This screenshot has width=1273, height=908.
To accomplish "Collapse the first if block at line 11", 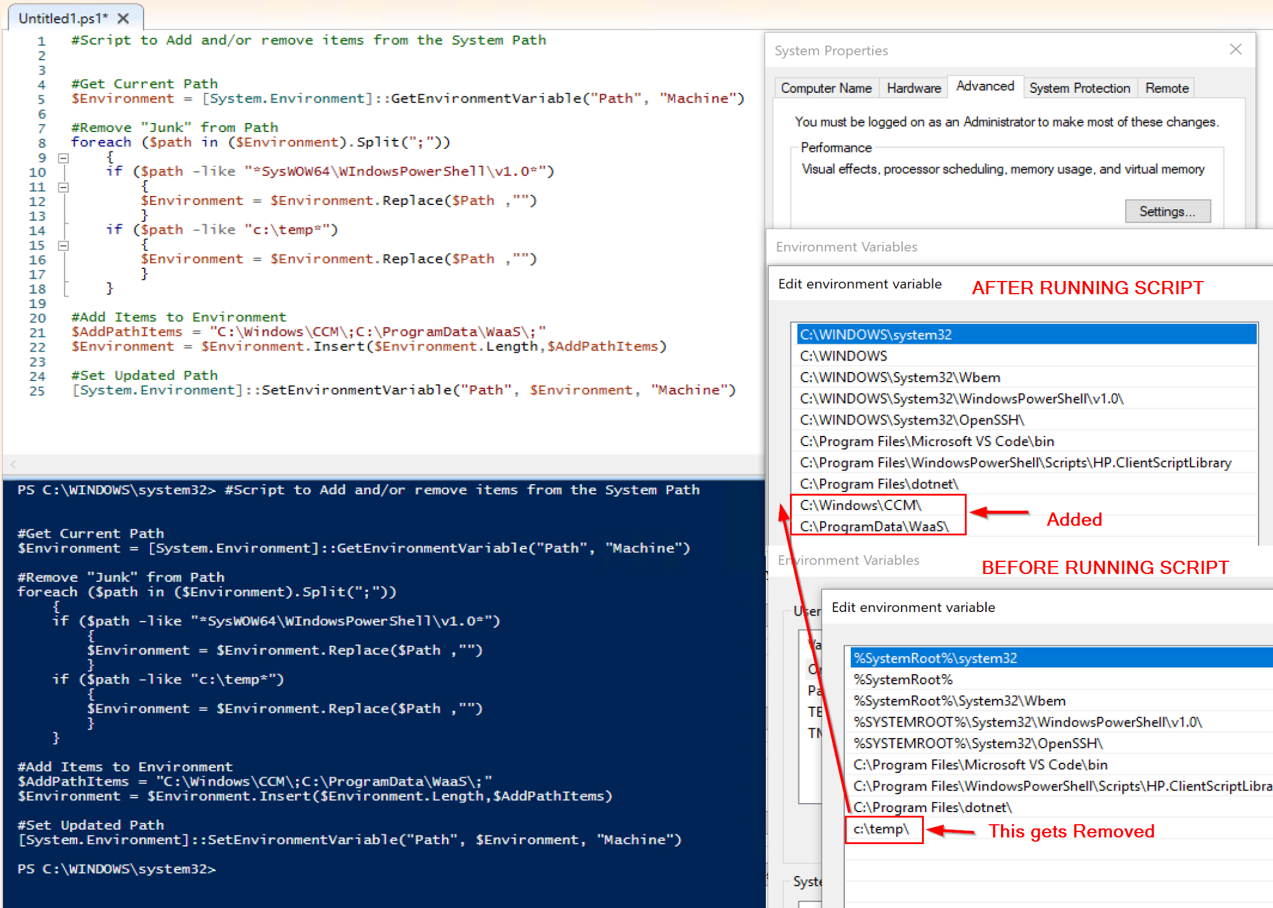I will (63, 187).
